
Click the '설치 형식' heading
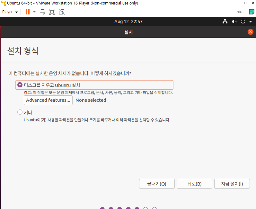coord(23,51)
